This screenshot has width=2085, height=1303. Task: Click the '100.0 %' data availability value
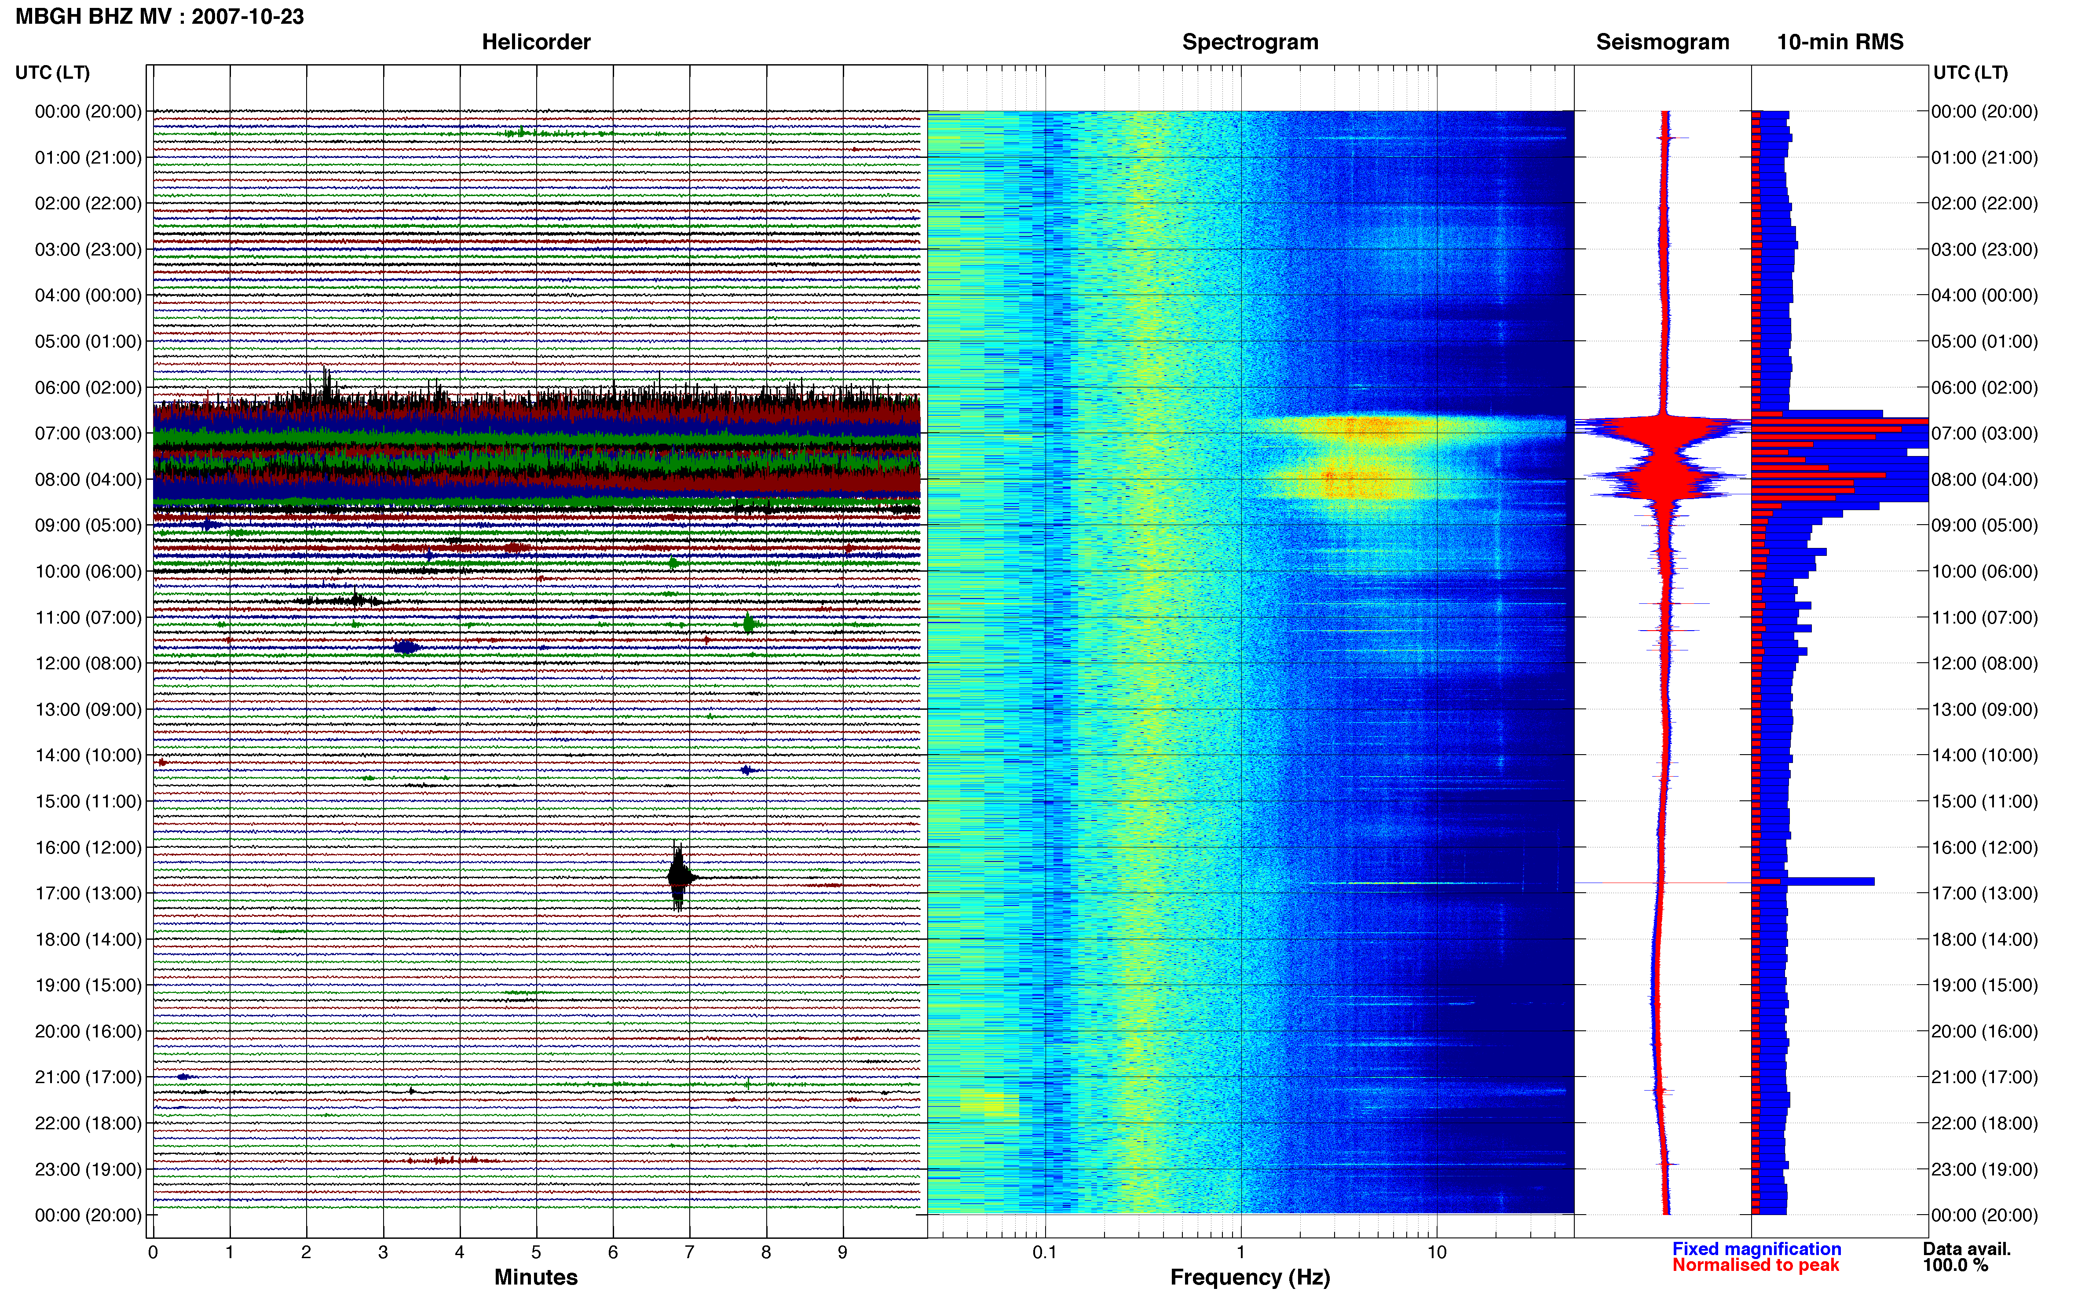pyautogui.click(x=1956, y=1265)
